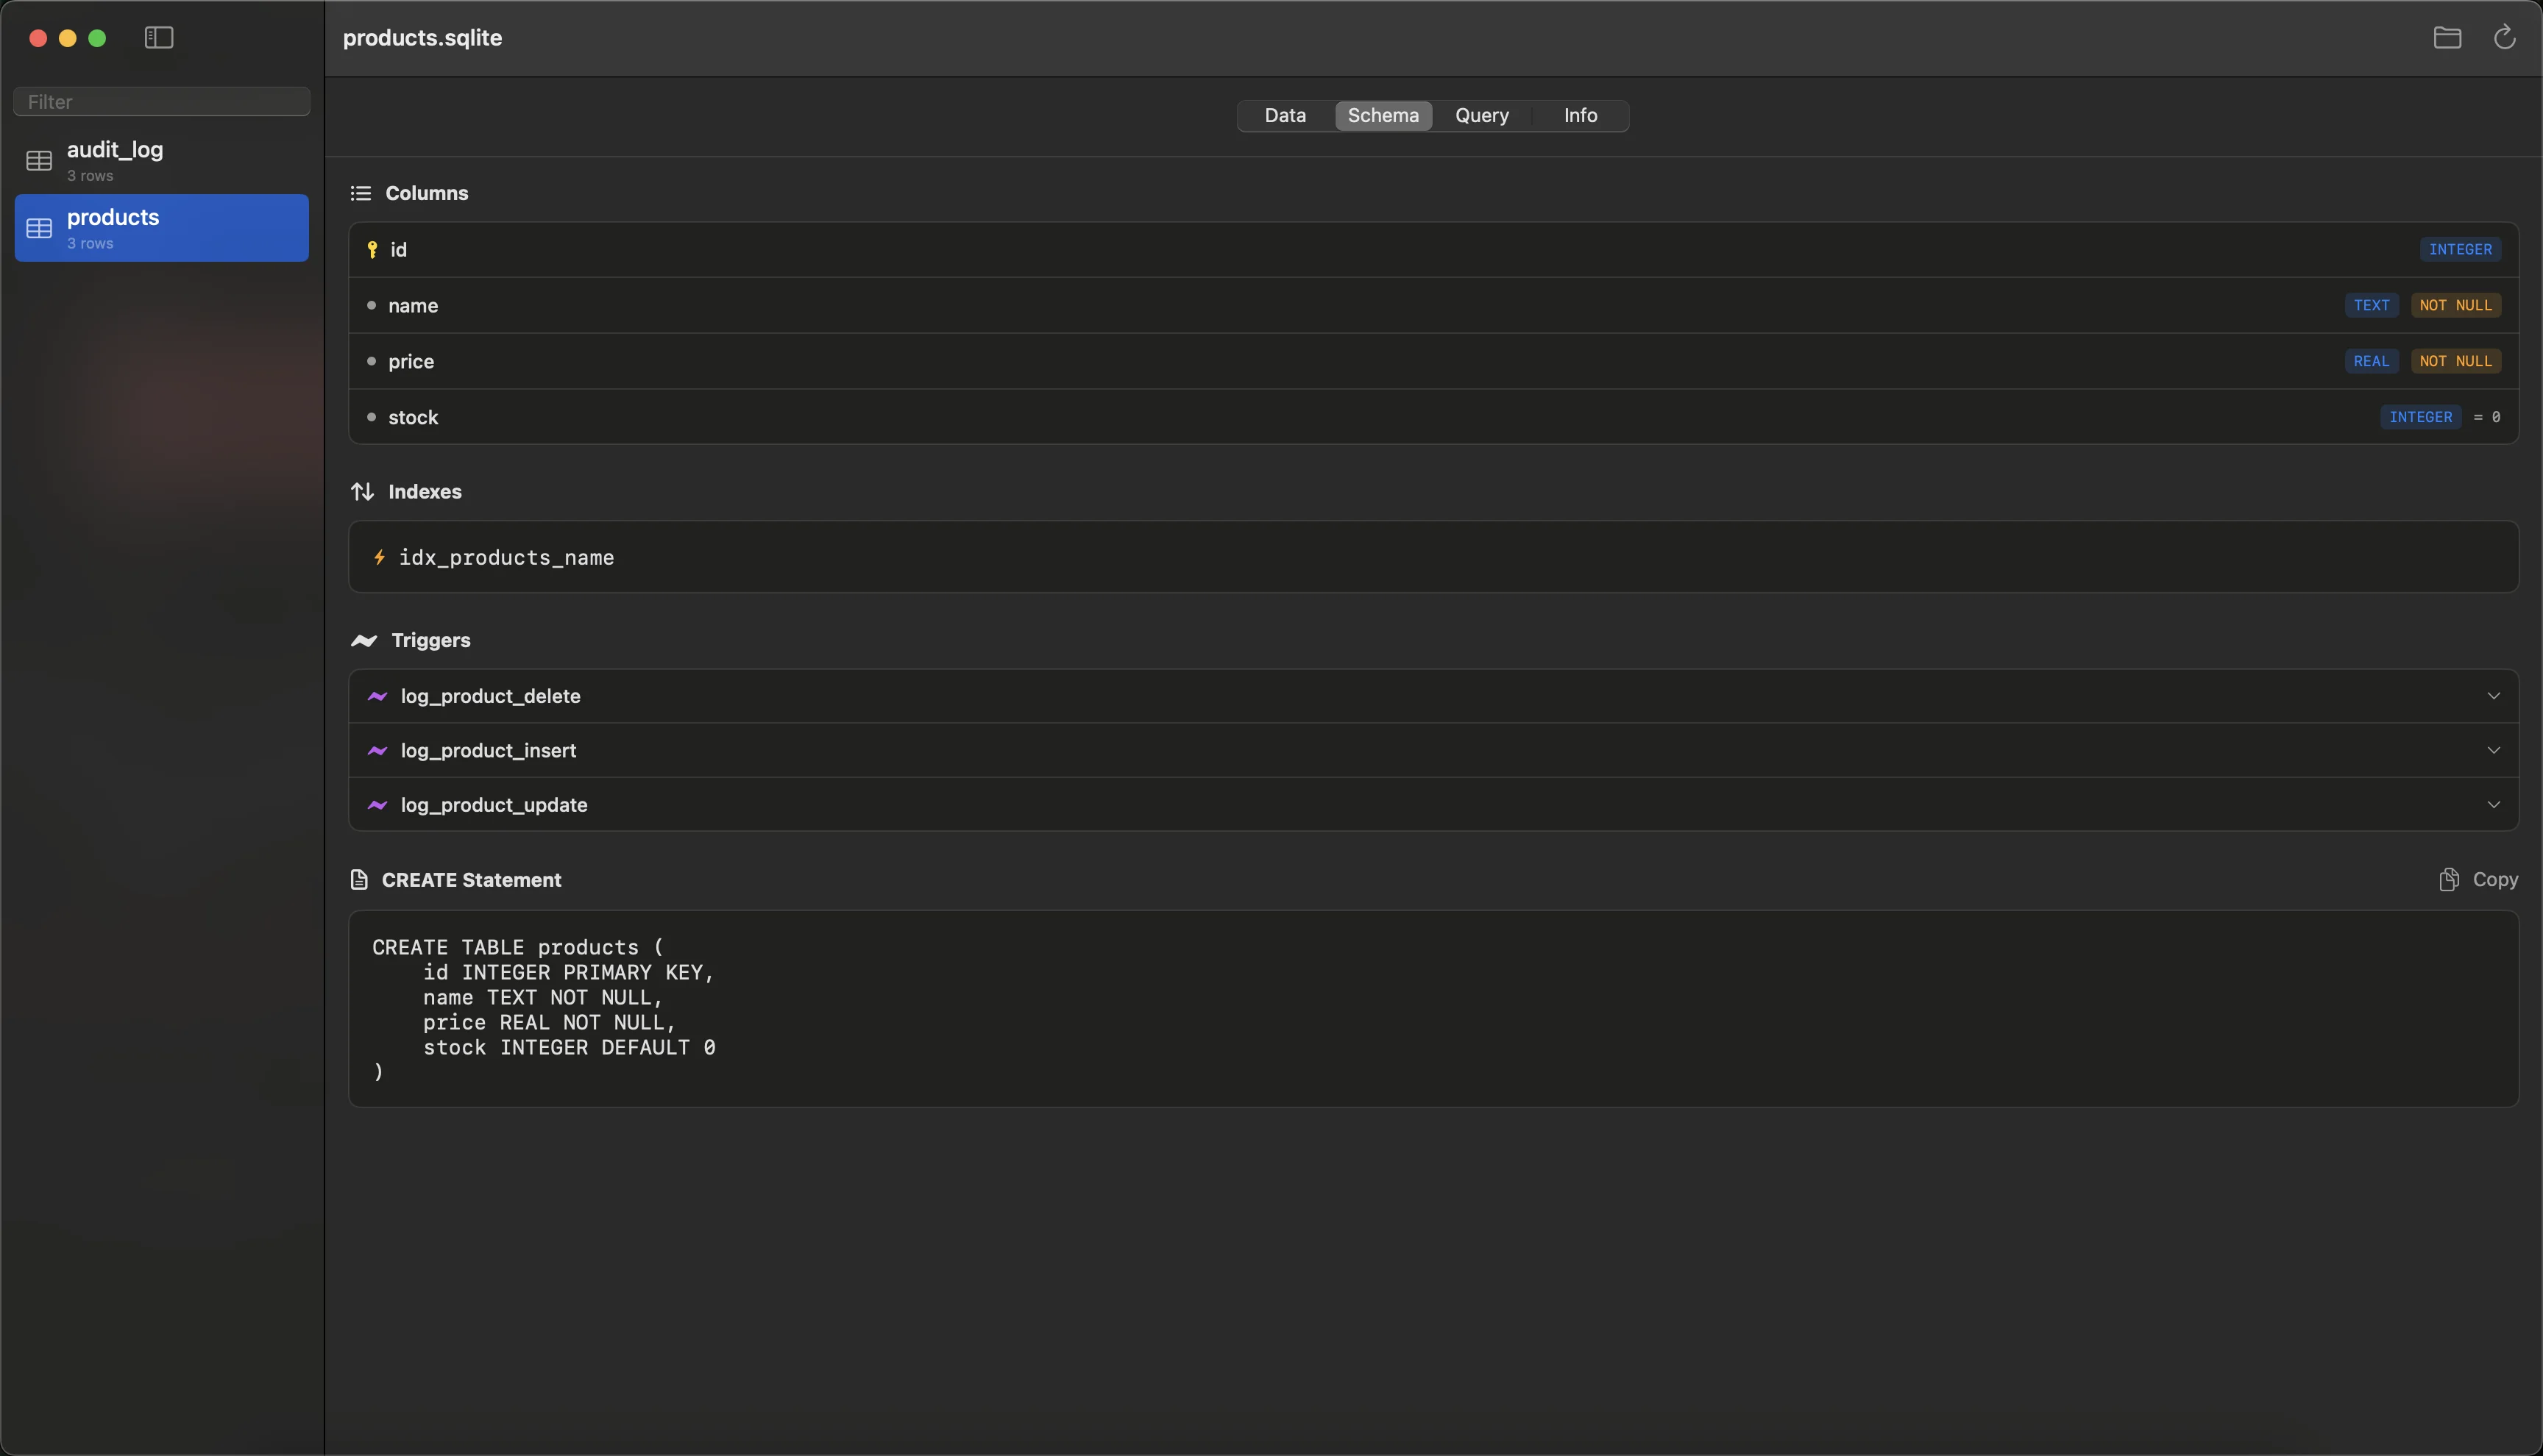2543x1456 pixels.
Task: Expand the log_product_insert trigger
Action: coord(2494,749)
